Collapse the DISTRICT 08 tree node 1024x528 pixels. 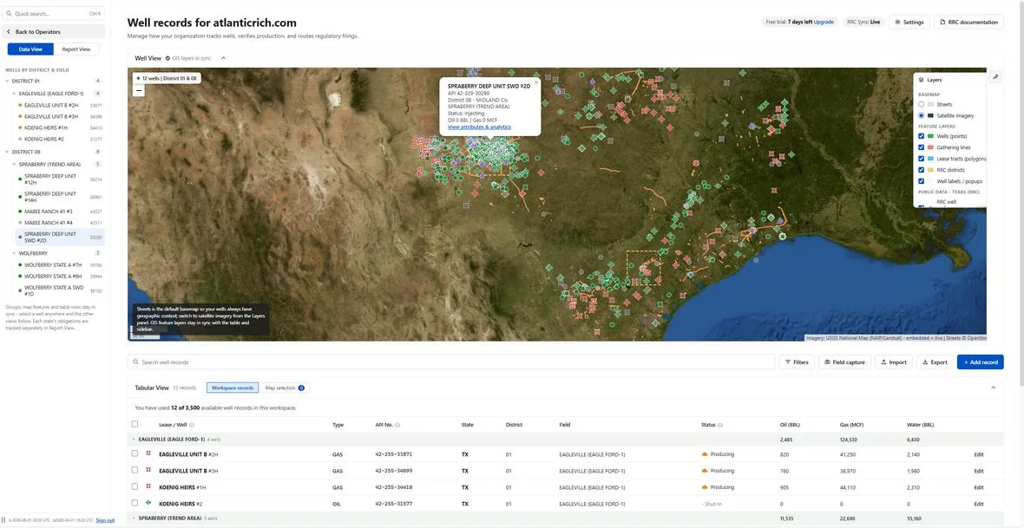[x=7, y=152]
